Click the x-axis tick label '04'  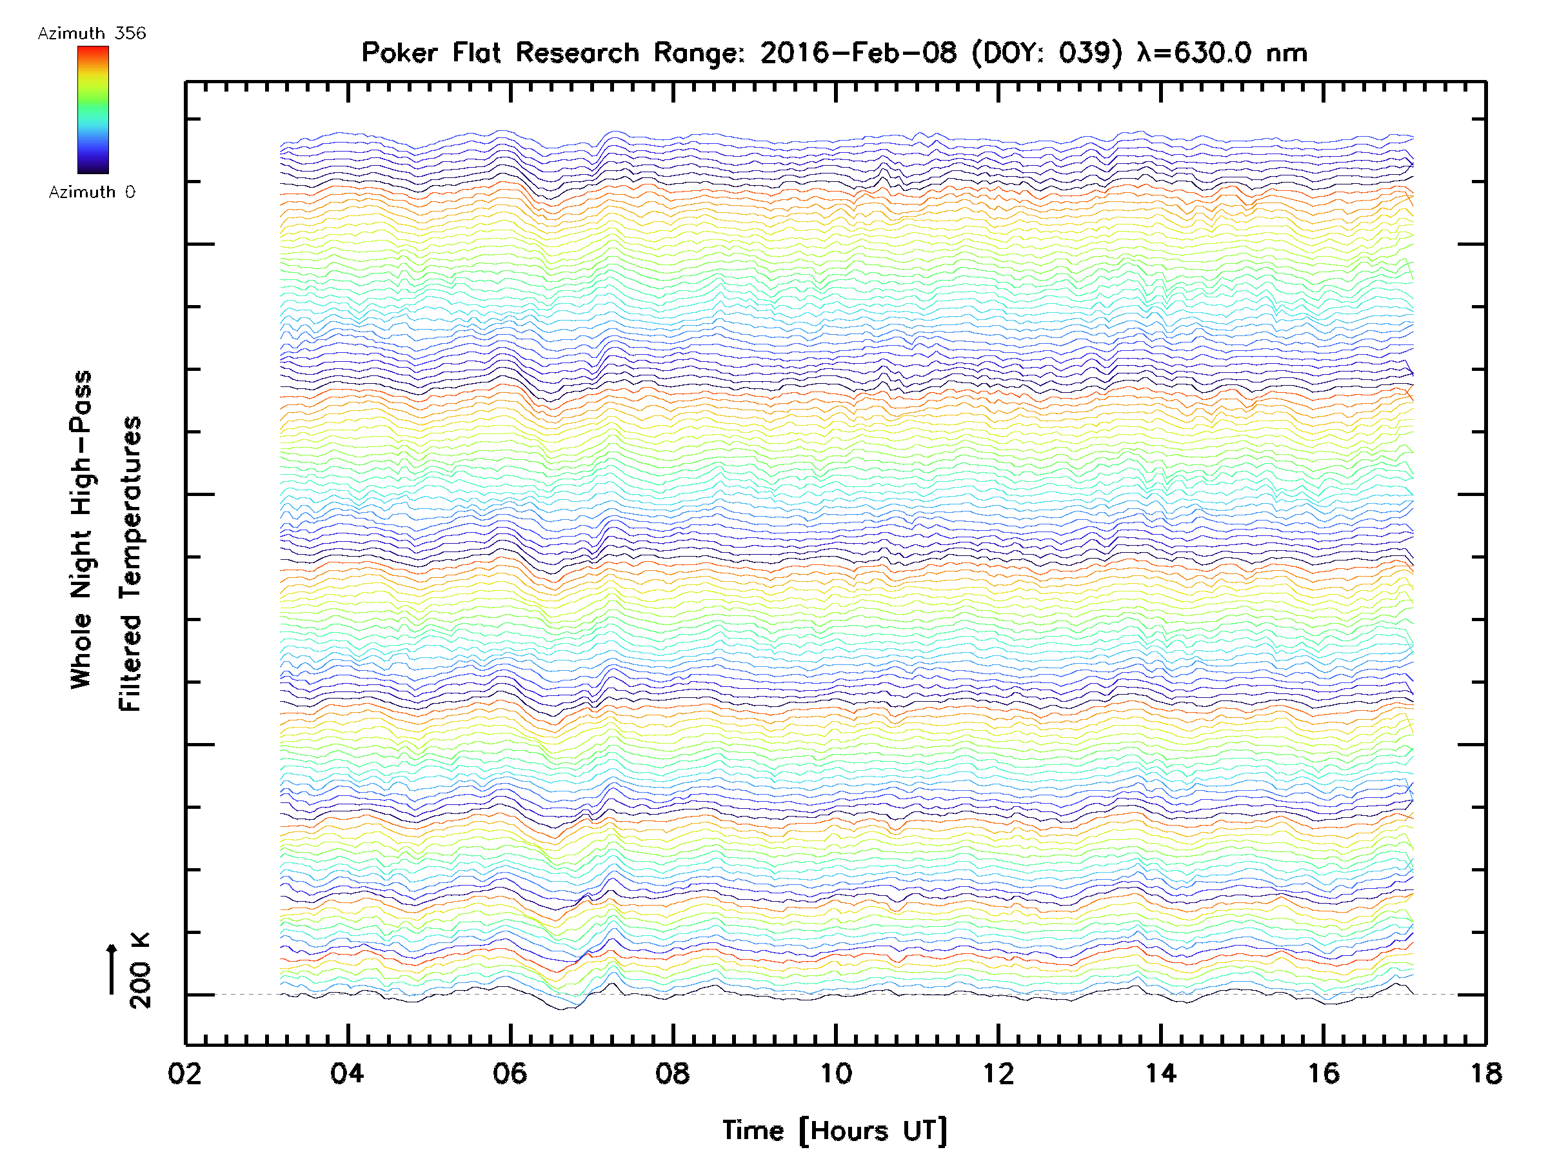[348, 1073]
